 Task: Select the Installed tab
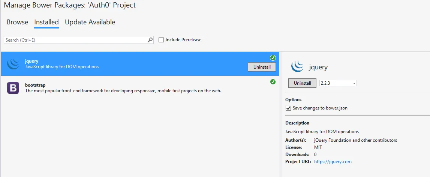coord(46,22)
